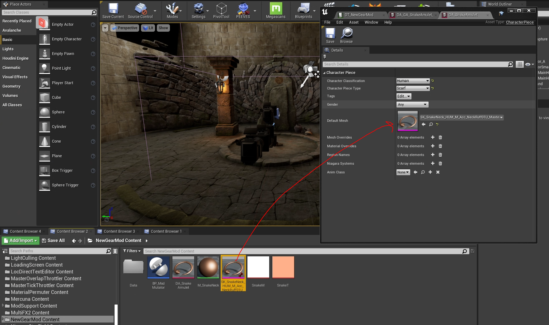The width and height of the screenshot is (549, 325).
Task: Open the Character Classification dropdown
Action: [x=413, y=81]
